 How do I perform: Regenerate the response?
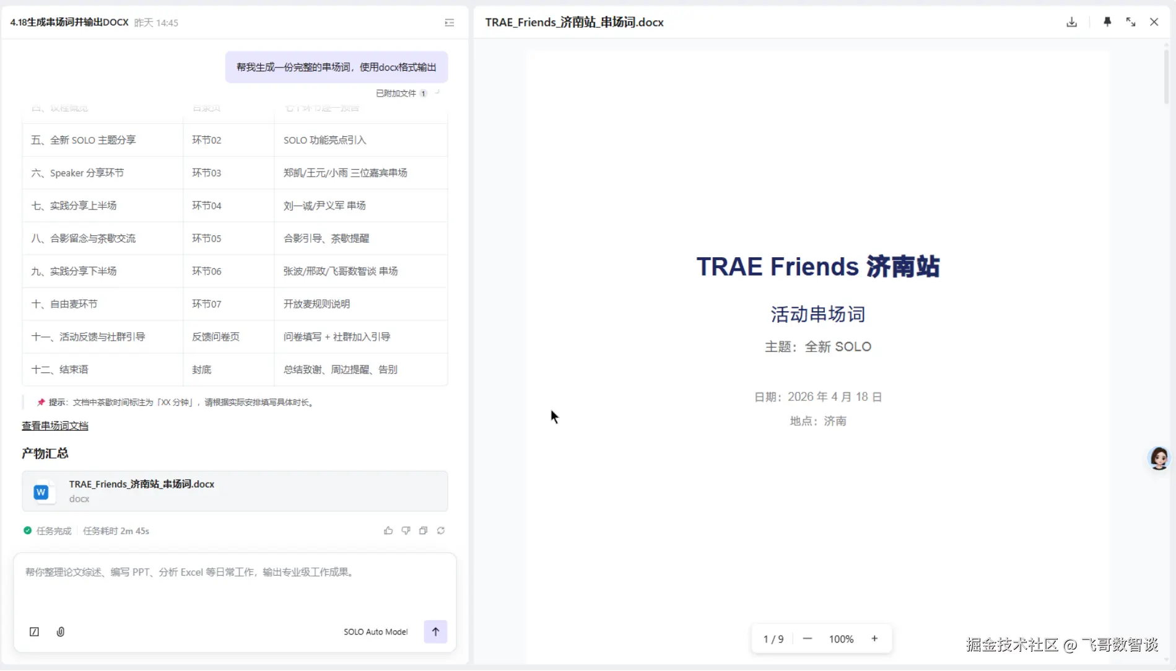click(441, 530)
